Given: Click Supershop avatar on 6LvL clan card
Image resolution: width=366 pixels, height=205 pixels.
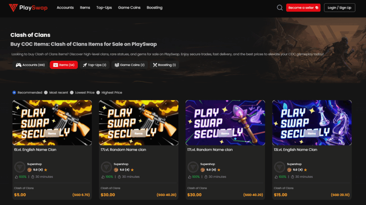Looking at the screenshot, I should (x=20, y=167).
